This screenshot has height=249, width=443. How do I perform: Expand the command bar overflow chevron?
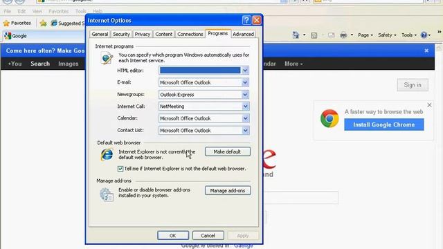[440, 32]
